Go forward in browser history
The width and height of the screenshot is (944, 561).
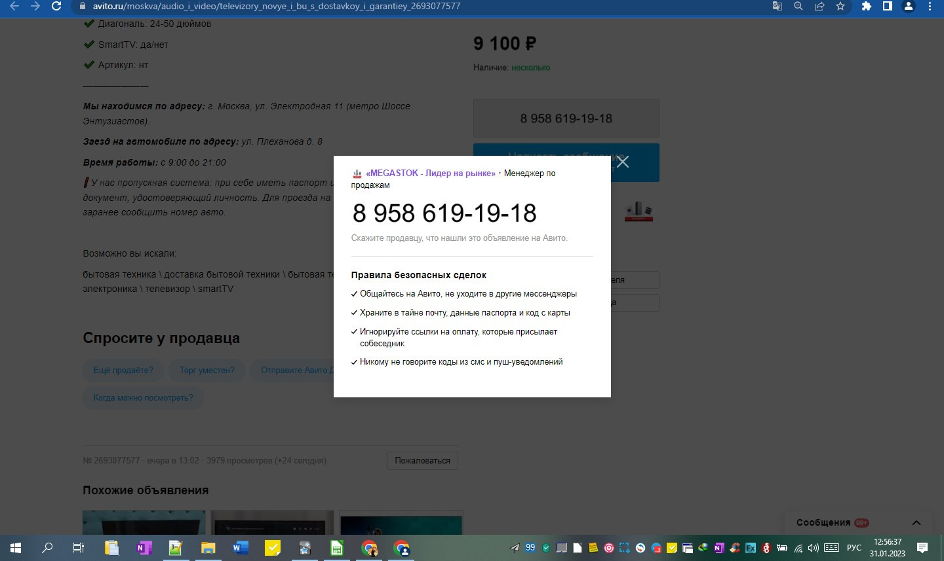(x=35, y=6)
